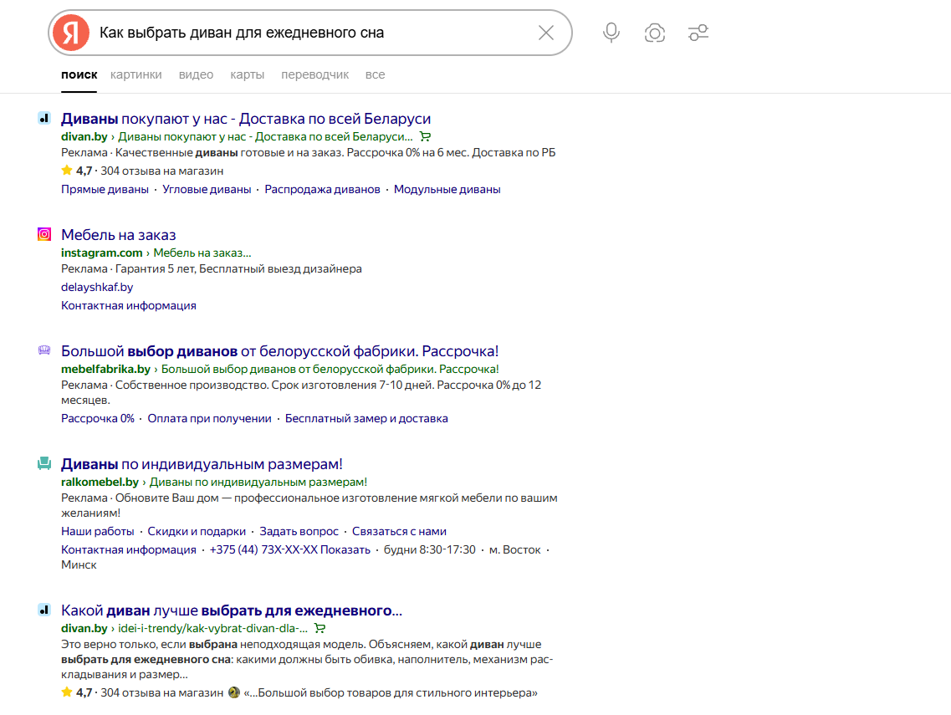The image size is (951, 715).
Task: Open the 'карты' tab
Action: [x=247, y=74]
